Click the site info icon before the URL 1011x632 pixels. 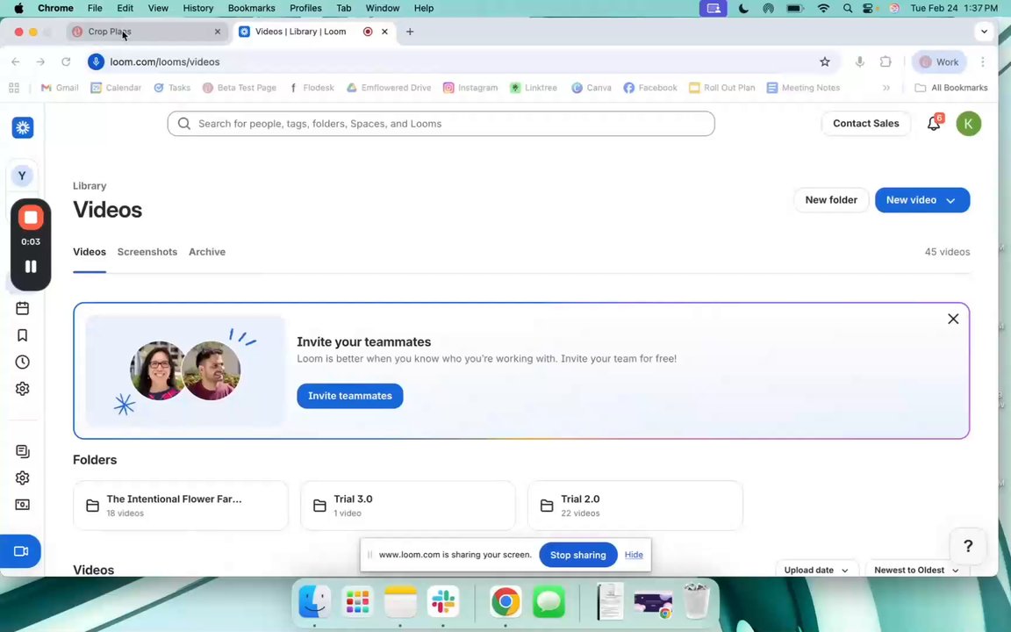pos(96,62)
